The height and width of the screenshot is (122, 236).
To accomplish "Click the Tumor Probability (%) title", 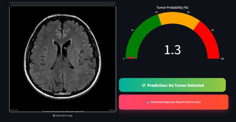I will click(172, 8).
